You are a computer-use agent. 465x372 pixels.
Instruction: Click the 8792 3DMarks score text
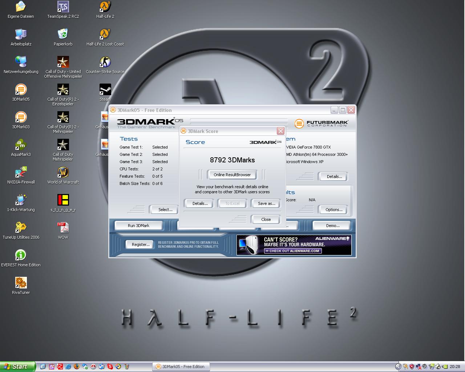click(x=232, y=160)
